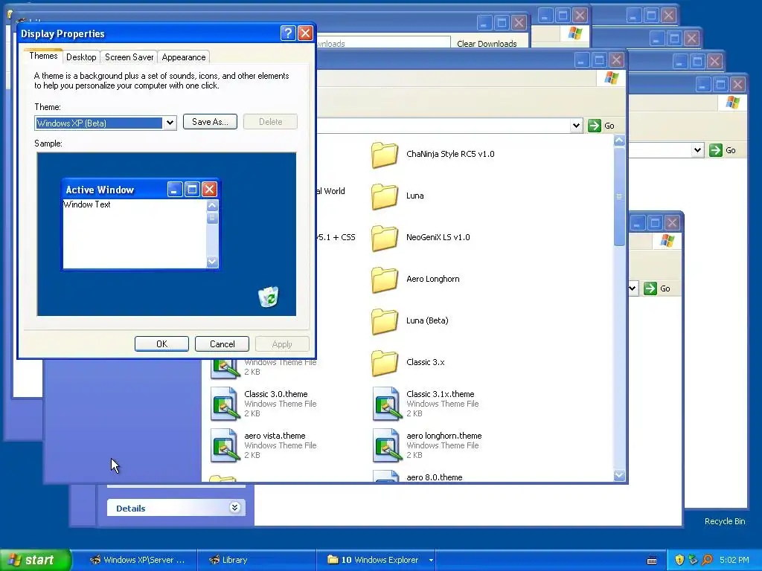
Task: Select the aero longhorn.theme file icon
Action: pyautogui.click(x=387, y=445)
